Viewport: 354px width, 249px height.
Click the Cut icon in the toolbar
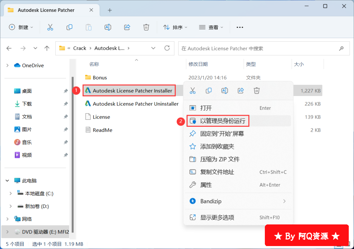click(50, 27)
